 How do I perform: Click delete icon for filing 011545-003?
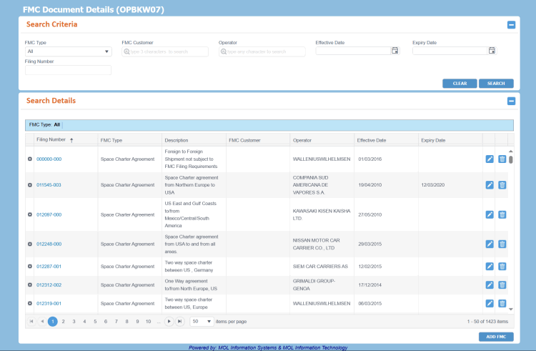(x=502, y=185)
